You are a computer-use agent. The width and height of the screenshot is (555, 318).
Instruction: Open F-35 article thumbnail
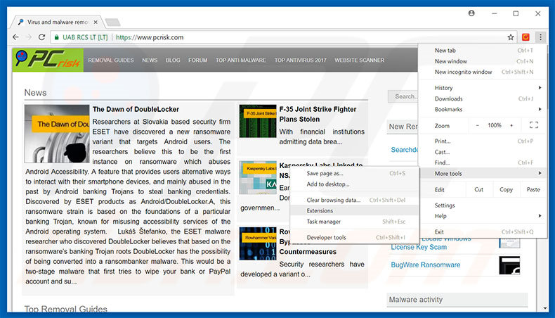pos(258,121)
